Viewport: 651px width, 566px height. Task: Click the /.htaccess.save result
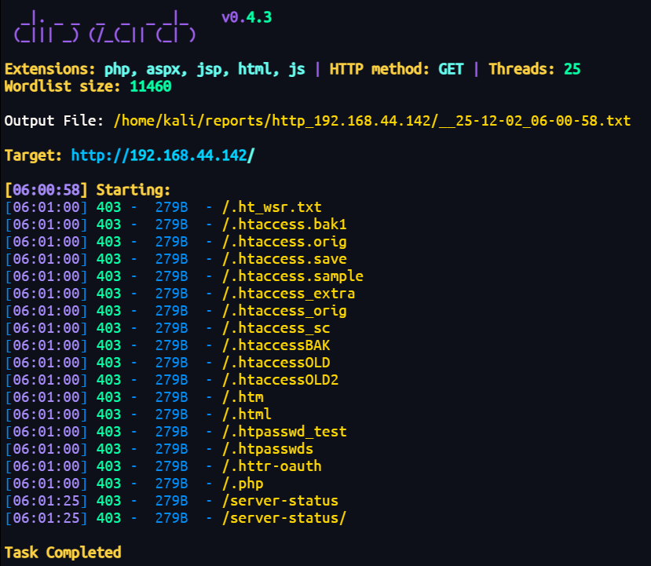pos(284,259)
